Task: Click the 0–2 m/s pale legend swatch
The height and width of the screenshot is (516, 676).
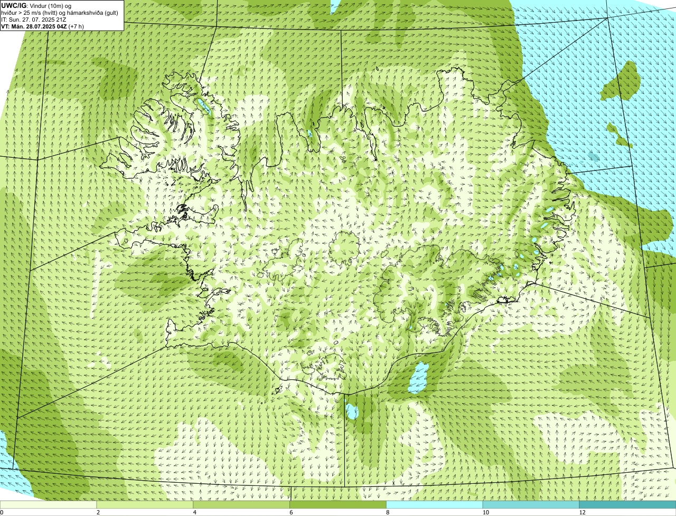Action: pyautogui.click(x=49, y=505)
